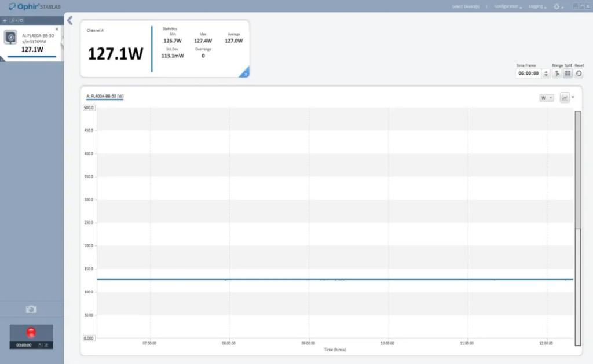
Task: Select the A: FL400A-BB-50 [W] graph tab
Action: 105,97
